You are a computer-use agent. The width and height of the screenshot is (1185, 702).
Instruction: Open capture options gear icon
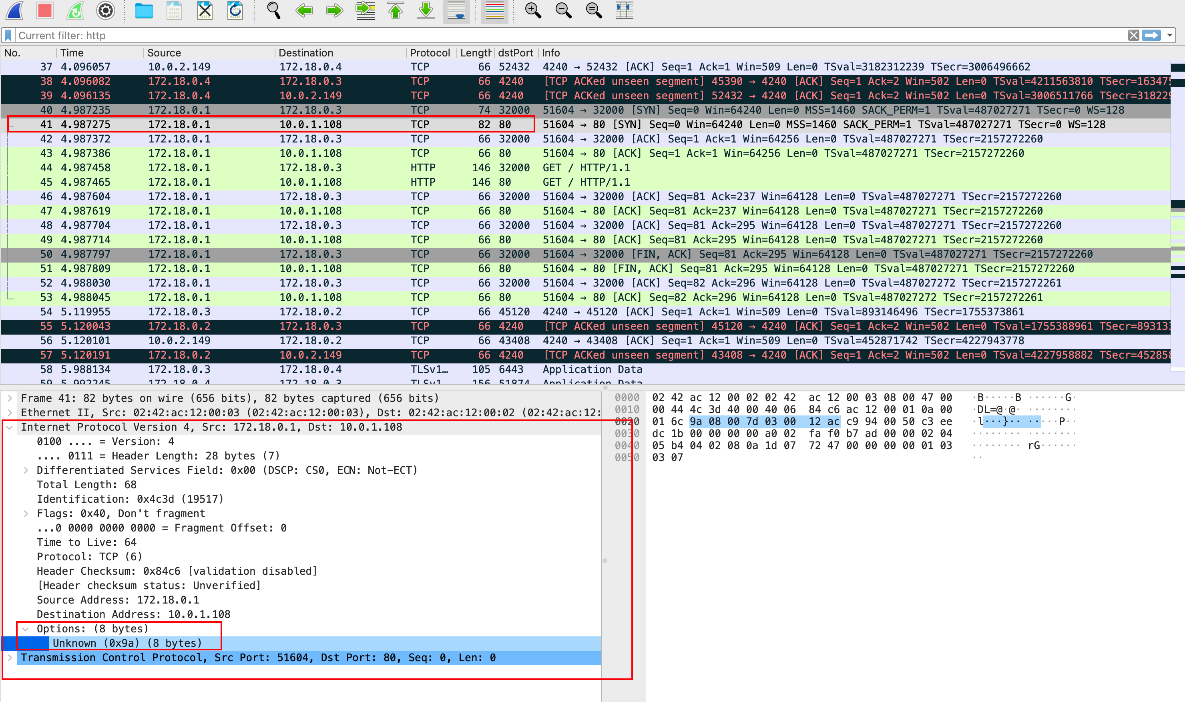point(106,10)
